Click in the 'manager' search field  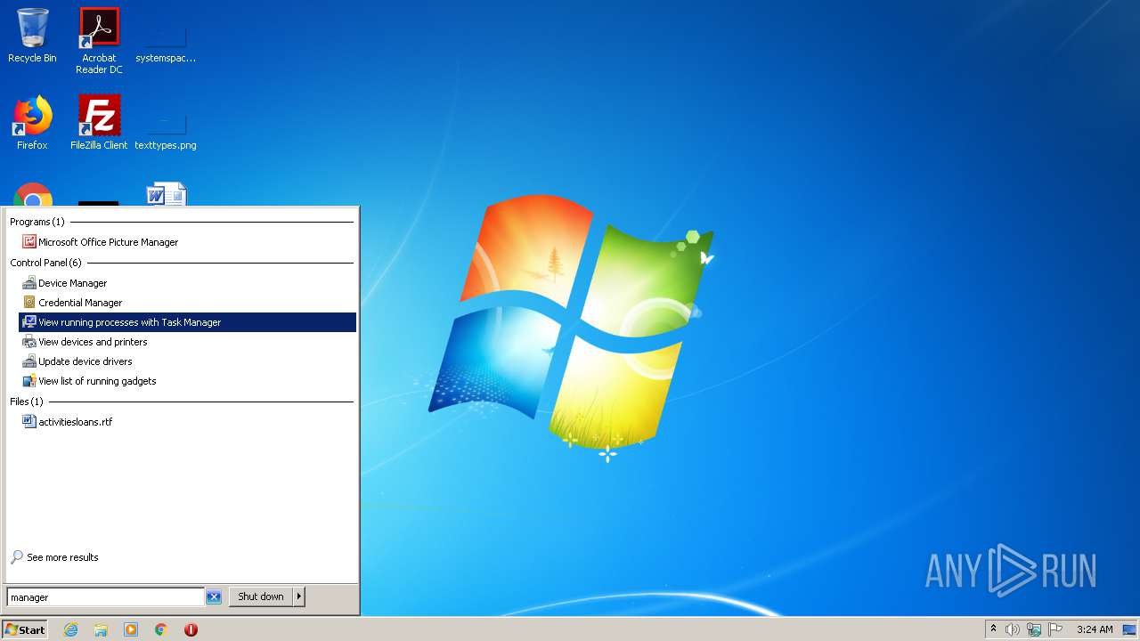pyautogui.click(x=105, y=597)
